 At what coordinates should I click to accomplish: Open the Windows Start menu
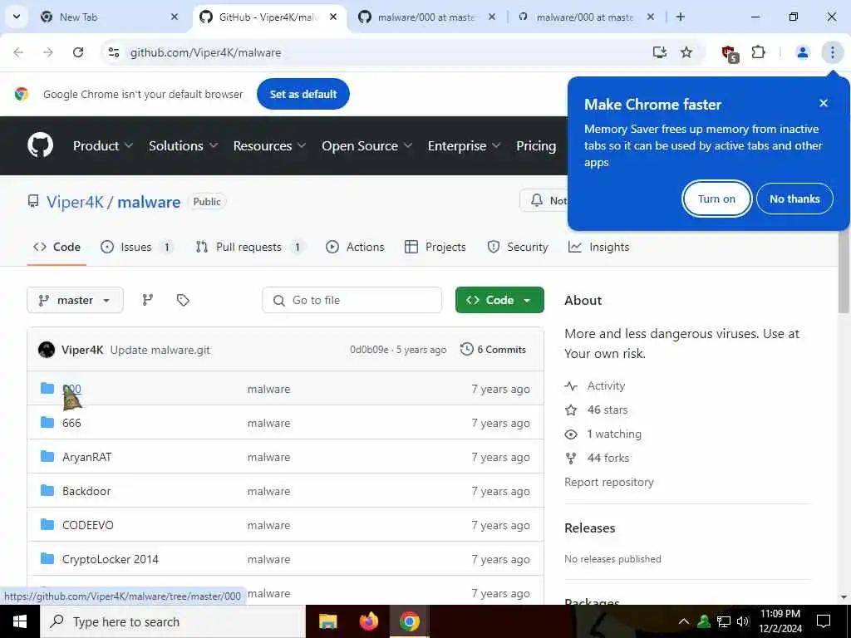coord(20,621)
